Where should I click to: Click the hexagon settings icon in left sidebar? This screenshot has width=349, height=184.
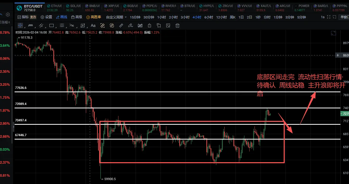point(8,15)
